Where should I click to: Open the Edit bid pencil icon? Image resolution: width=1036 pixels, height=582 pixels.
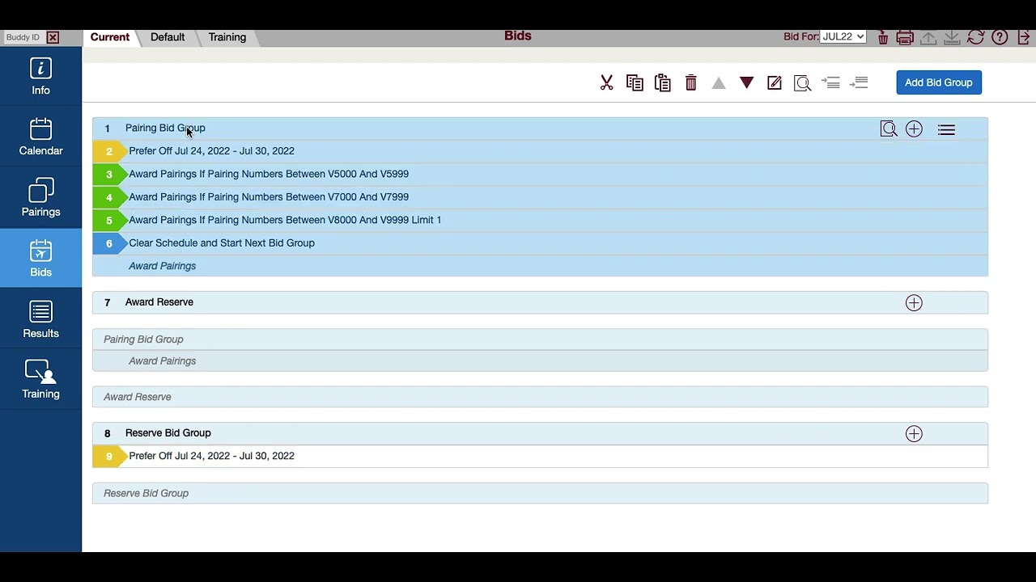tap(775, 82)
